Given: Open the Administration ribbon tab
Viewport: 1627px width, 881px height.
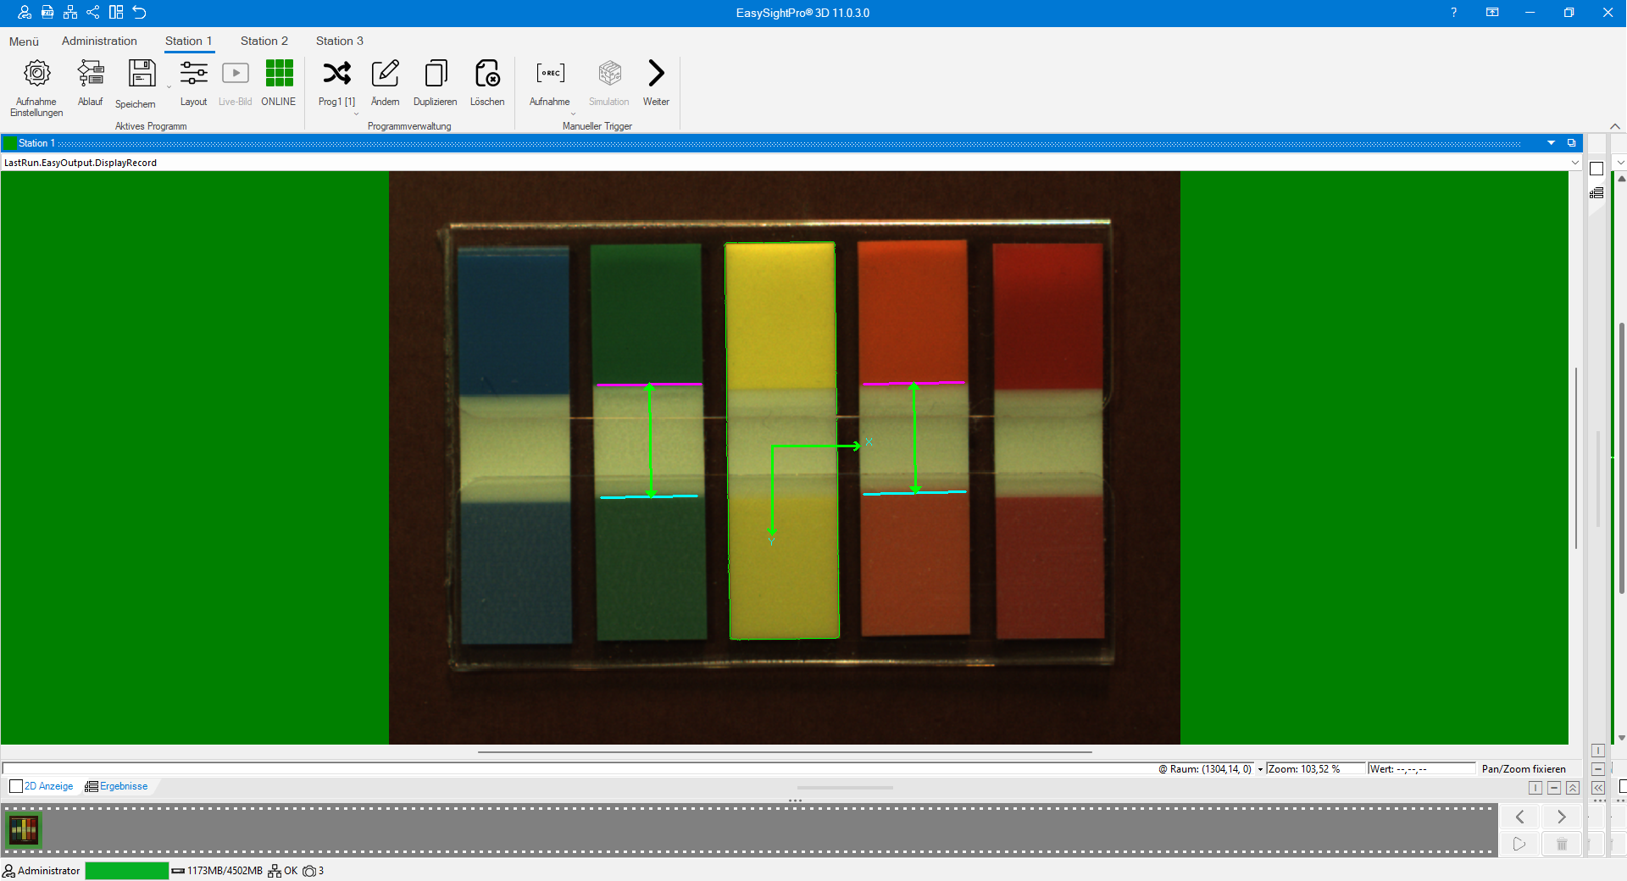Looking at the screenshot, I should point(99,41).
